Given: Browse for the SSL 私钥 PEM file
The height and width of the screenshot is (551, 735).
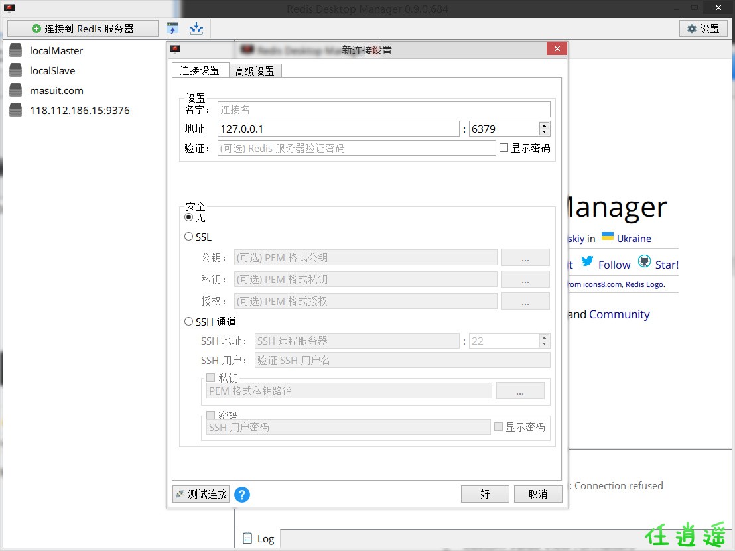Looking at the screenshot, I should point(525,279).
